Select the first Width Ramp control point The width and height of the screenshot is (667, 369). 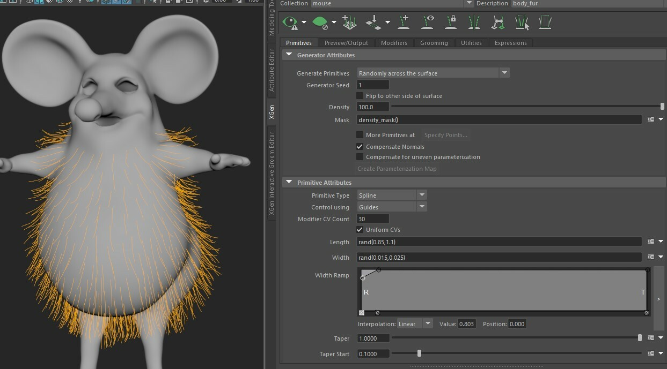pyautogui.click(x=363, y=278)
